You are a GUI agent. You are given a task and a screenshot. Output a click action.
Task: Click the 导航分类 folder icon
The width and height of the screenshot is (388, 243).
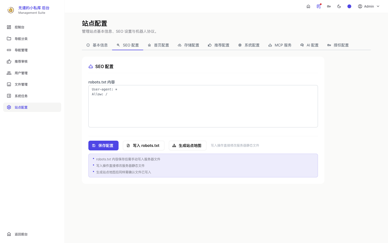tap(9, 39)
